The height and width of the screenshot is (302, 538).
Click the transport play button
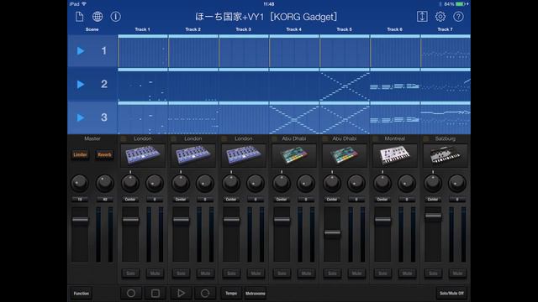tap(181, 294)
